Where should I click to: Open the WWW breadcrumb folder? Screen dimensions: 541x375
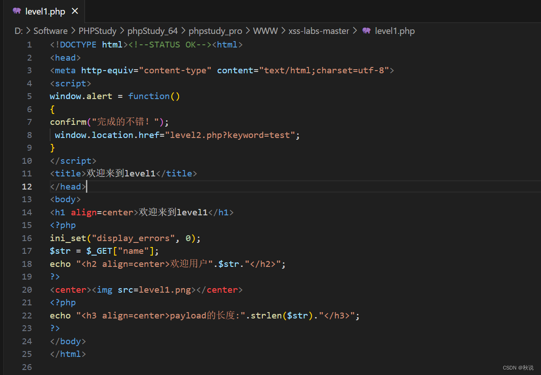[266, 31]
